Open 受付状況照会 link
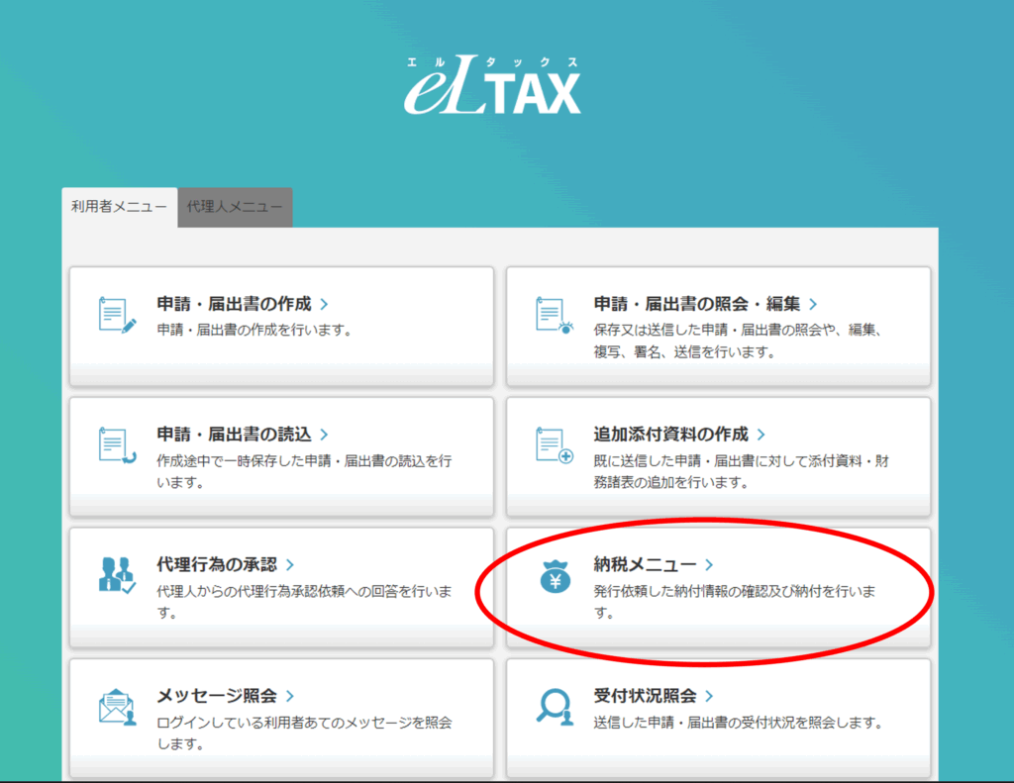The width and height of the screenshot is (1014, 783). click(645, 696)
